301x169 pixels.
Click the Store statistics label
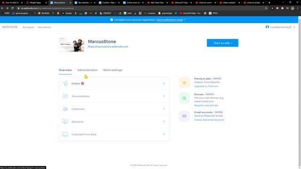tap(80, 96)
